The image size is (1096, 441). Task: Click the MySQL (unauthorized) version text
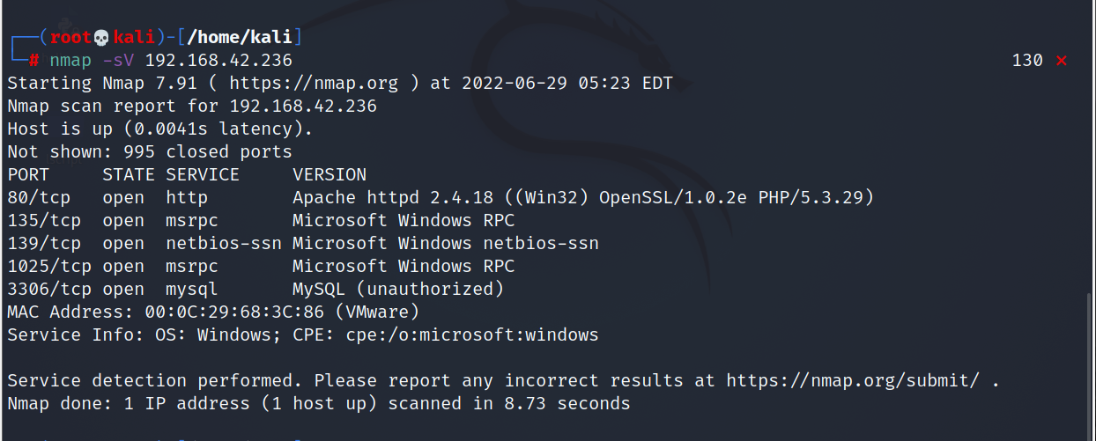(398, 290)
